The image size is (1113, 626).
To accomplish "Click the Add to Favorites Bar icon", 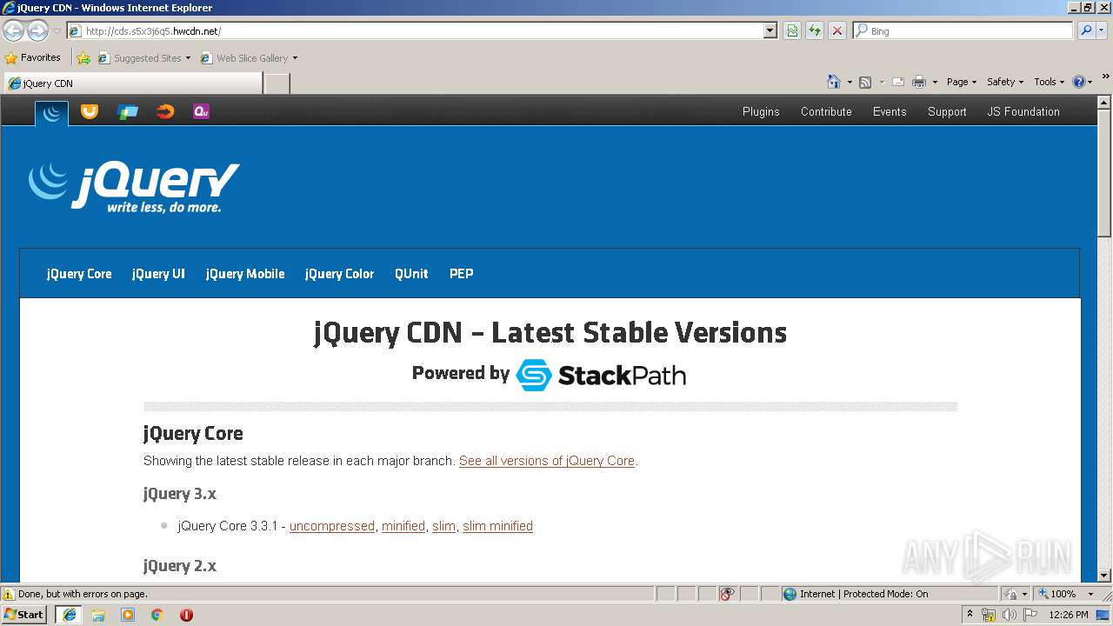I will click(x=83, y=58).
